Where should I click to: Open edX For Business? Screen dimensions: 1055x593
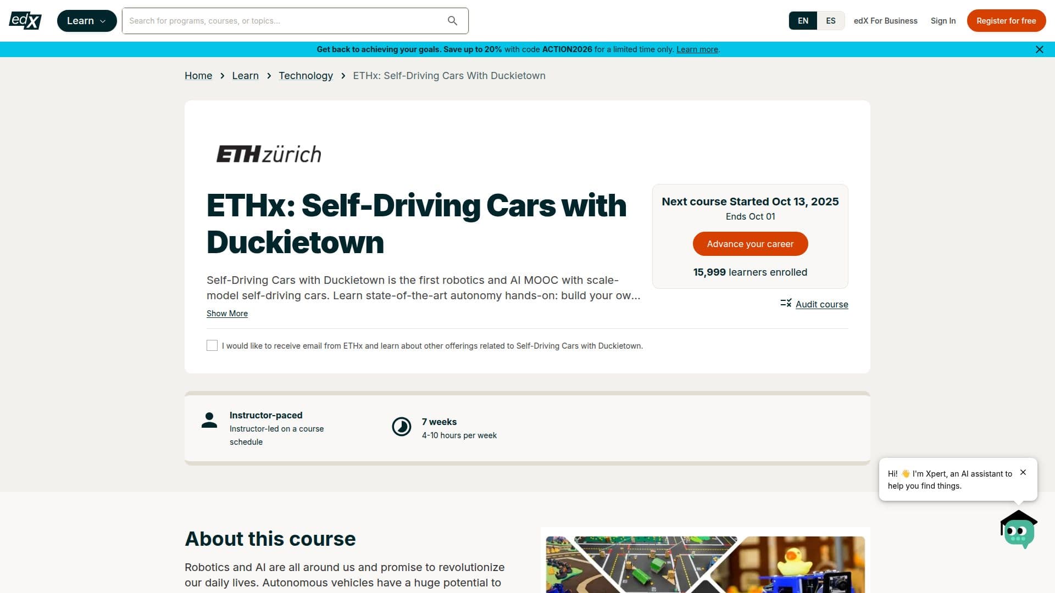(885, 21)
